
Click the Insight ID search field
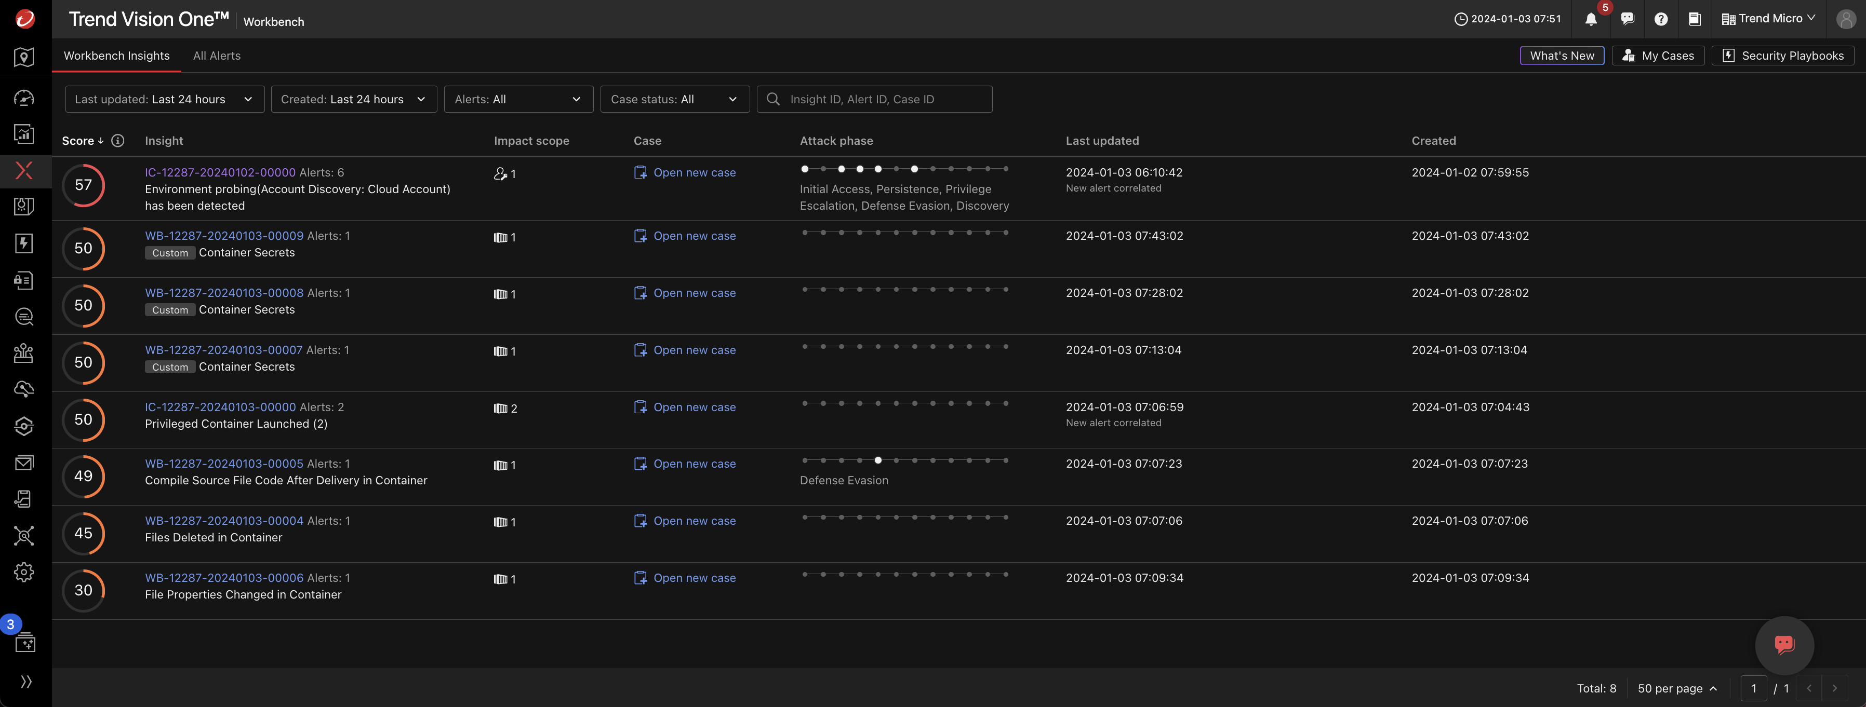(874, 99)
